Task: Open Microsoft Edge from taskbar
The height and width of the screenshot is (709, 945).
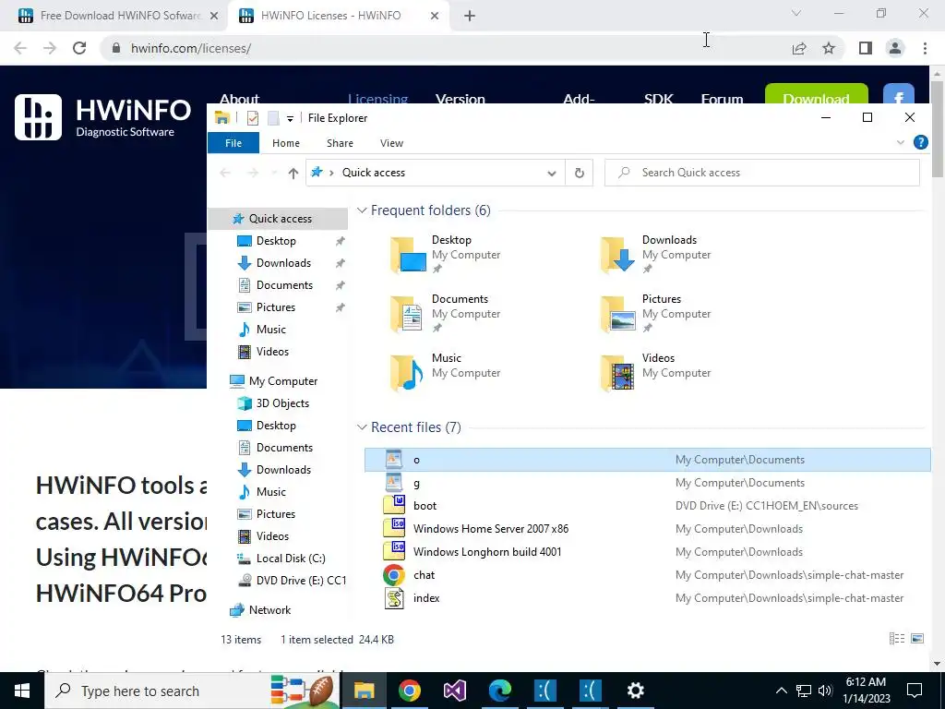Action: 499,691
